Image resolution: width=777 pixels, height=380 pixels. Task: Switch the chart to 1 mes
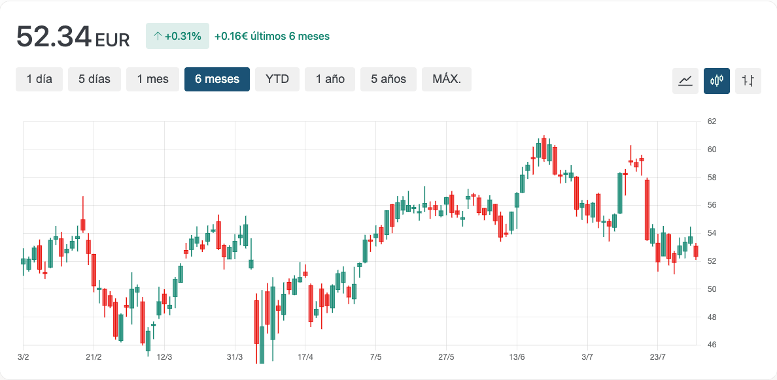152,79
